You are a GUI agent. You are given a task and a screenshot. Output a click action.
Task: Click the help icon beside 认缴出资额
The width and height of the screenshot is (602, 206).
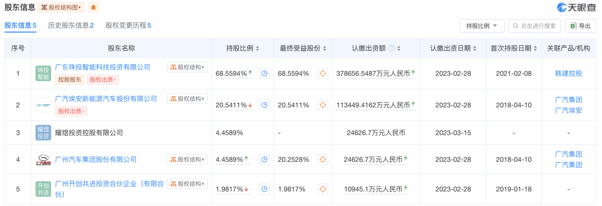tap(391, 48)
